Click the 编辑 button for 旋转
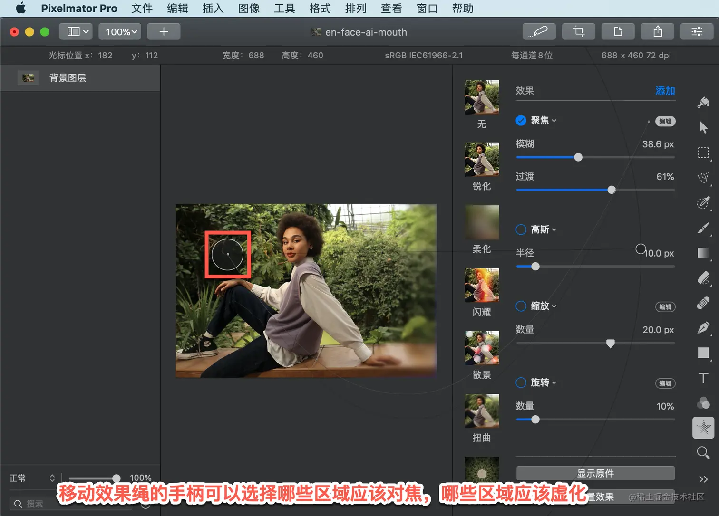This screenshot has width=719, height=516. click(665, 383)
